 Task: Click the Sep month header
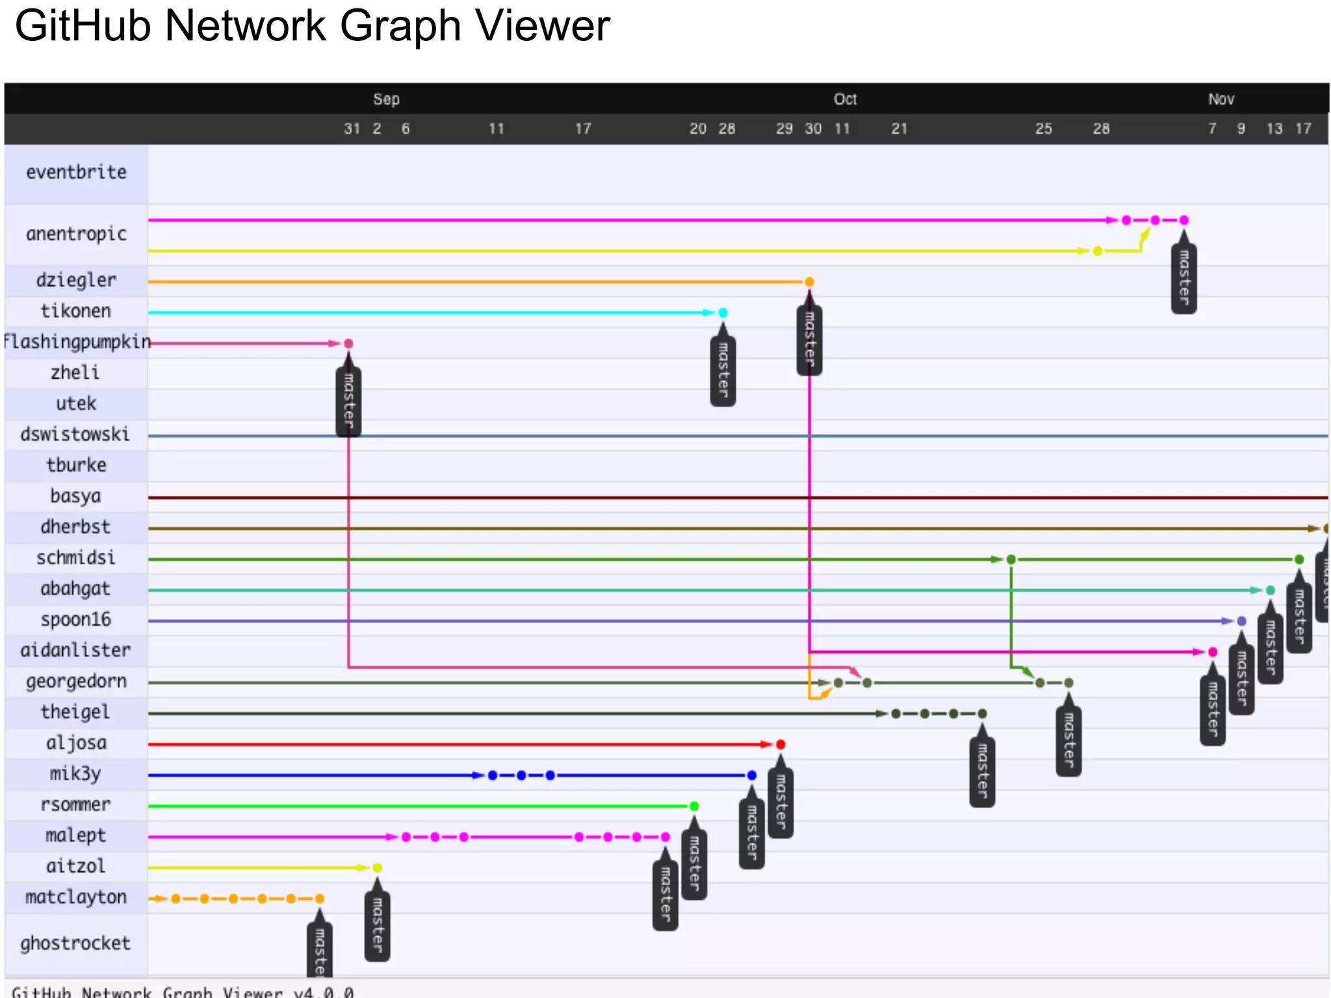pos(386,99)
